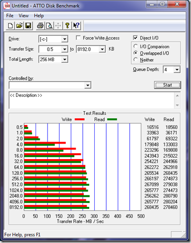191x243 pixels.
Task: Click the 8192.0 transfer size row label
Action: click(x=16, y=207)
